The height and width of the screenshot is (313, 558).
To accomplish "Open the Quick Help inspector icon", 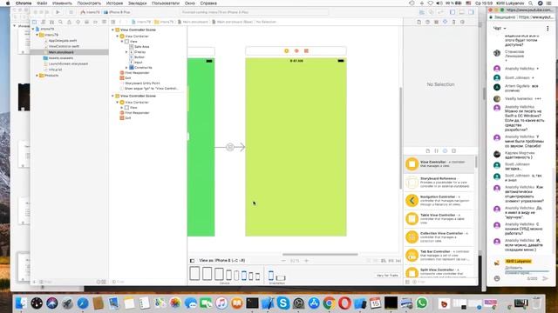I will 427,22.
